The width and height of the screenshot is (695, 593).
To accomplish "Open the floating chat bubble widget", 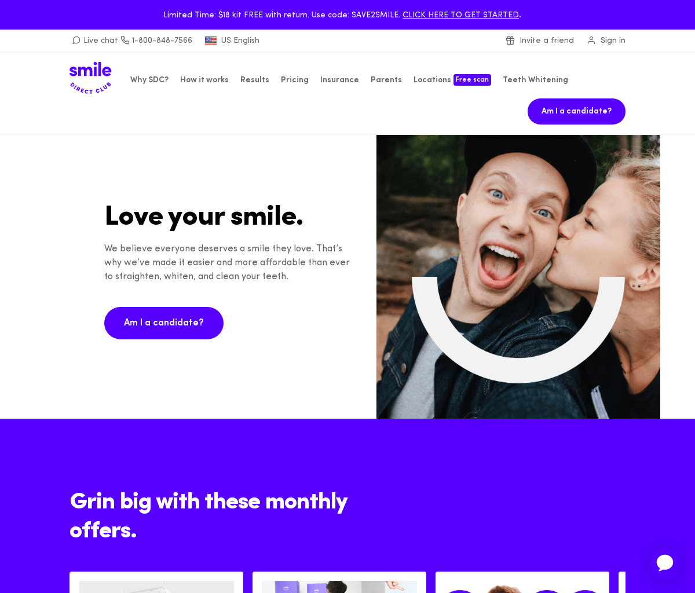I will point(665,562).
